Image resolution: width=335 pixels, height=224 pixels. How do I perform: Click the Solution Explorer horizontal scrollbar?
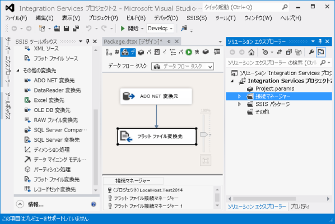tap(264, 199)
